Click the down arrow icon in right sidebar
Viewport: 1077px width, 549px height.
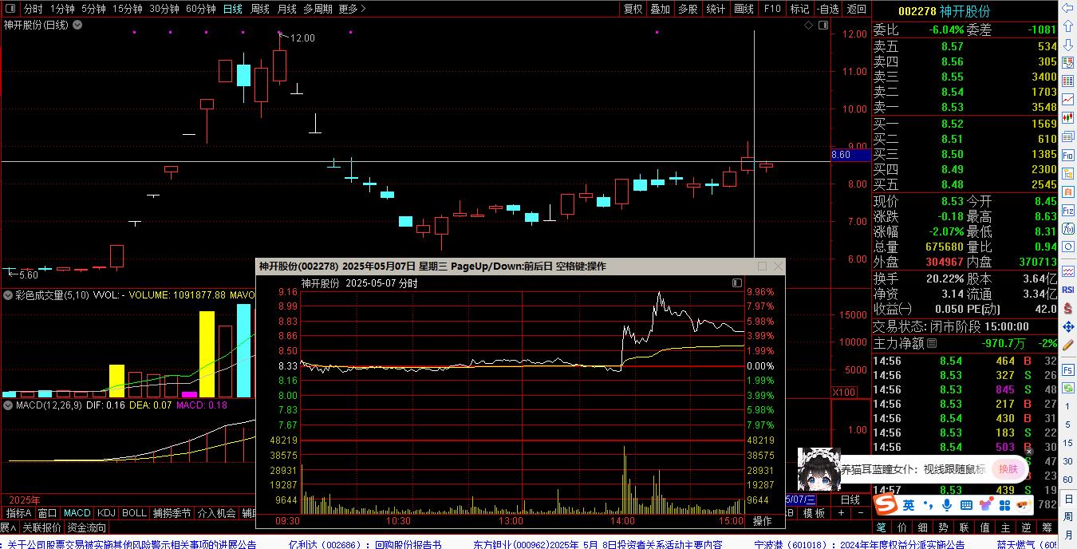(x=1068, y=46)
